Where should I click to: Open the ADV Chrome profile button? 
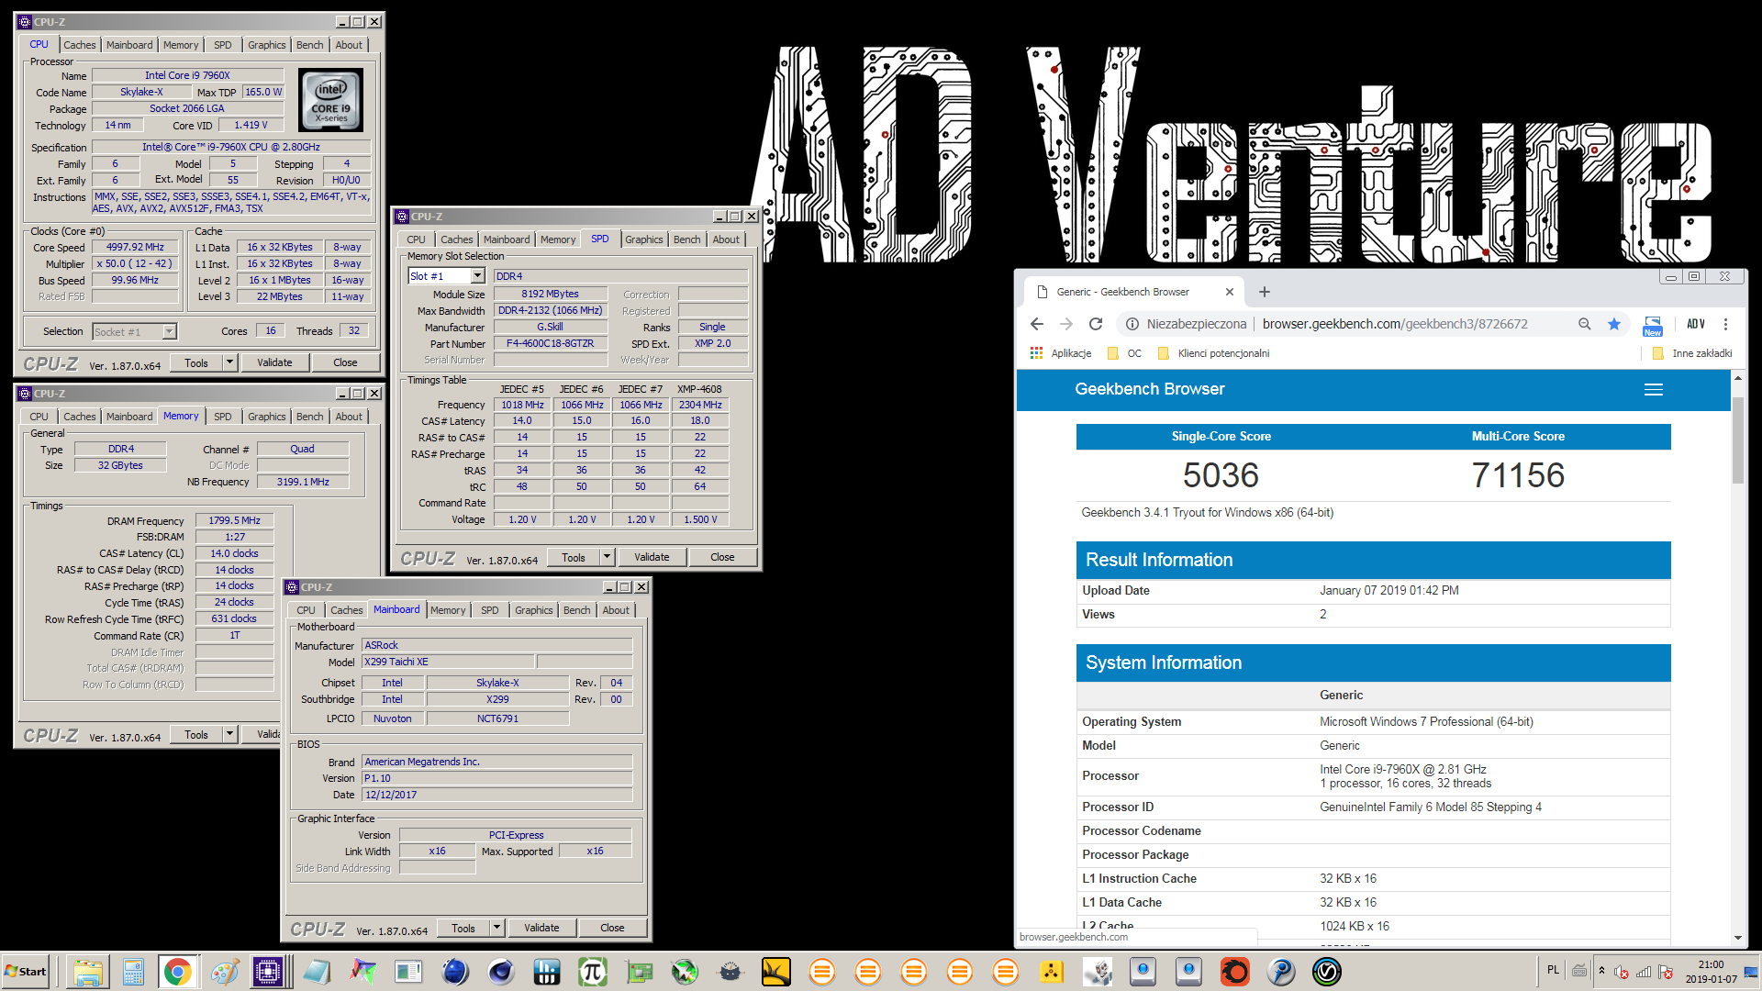coord(1695,324)
